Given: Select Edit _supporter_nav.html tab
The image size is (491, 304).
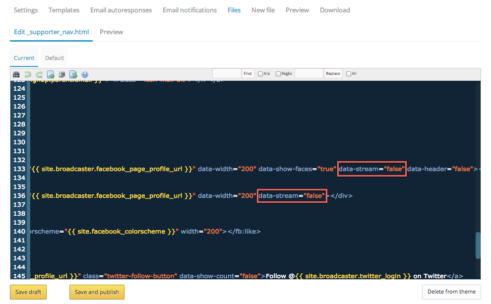Looking at the screenshot, I should pos(52,32).
